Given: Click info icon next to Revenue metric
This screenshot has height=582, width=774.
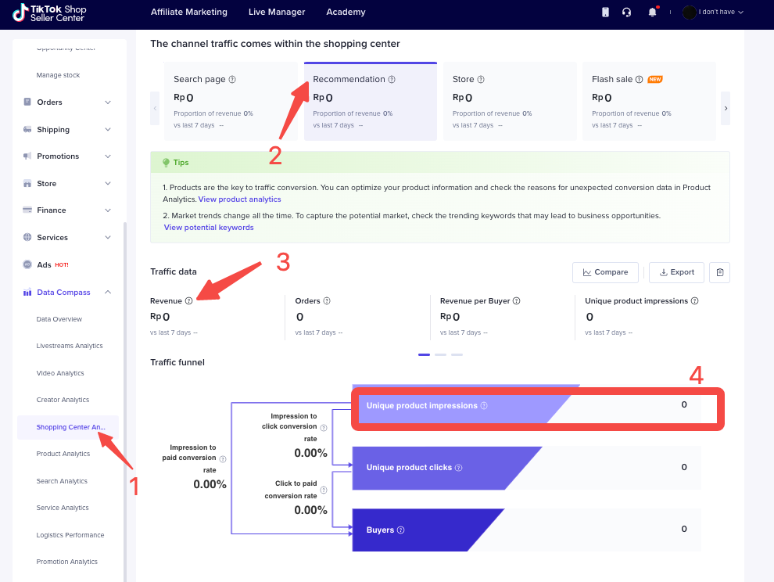Looking at the screenshot, I should 189,301.
